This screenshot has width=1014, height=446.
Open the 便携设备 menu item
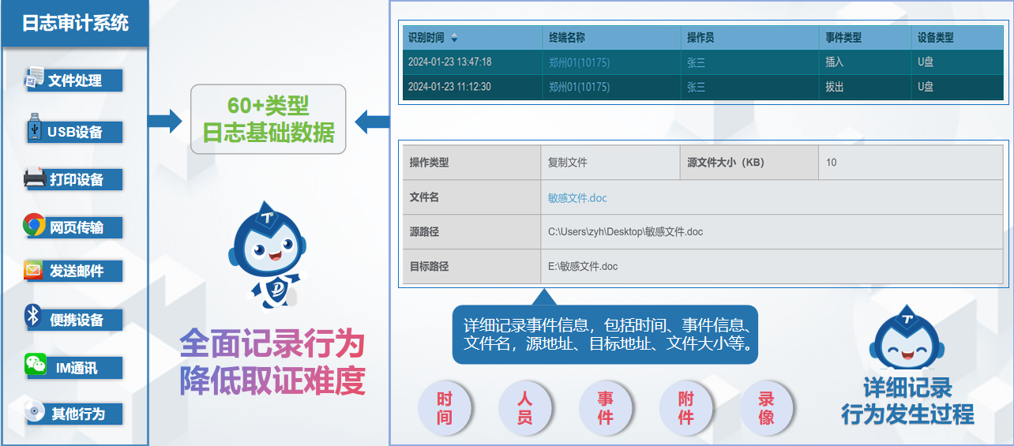(75, 320)
